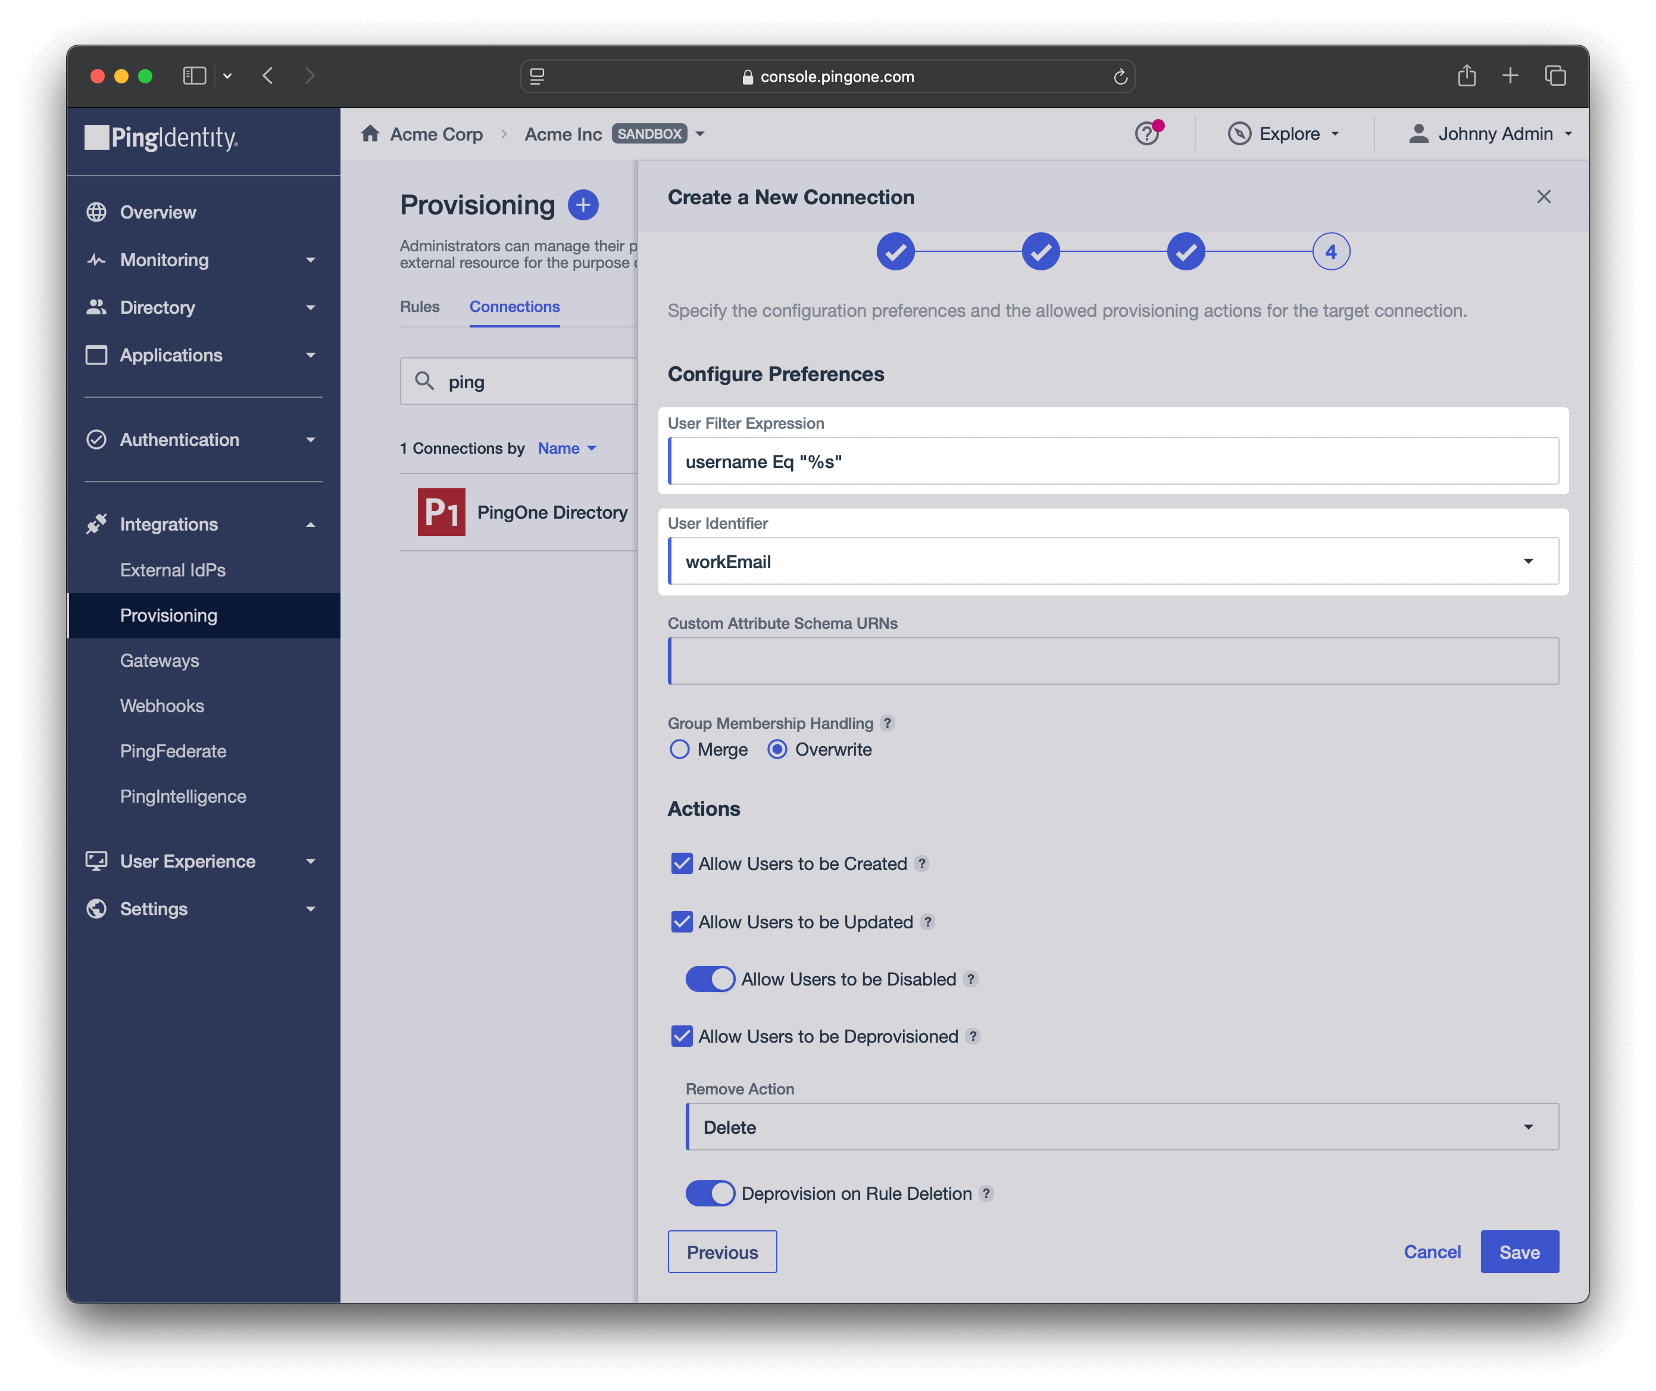Click the Overview globe icon
This screenshot has height=1391, width=1656.
click(96, 212)
